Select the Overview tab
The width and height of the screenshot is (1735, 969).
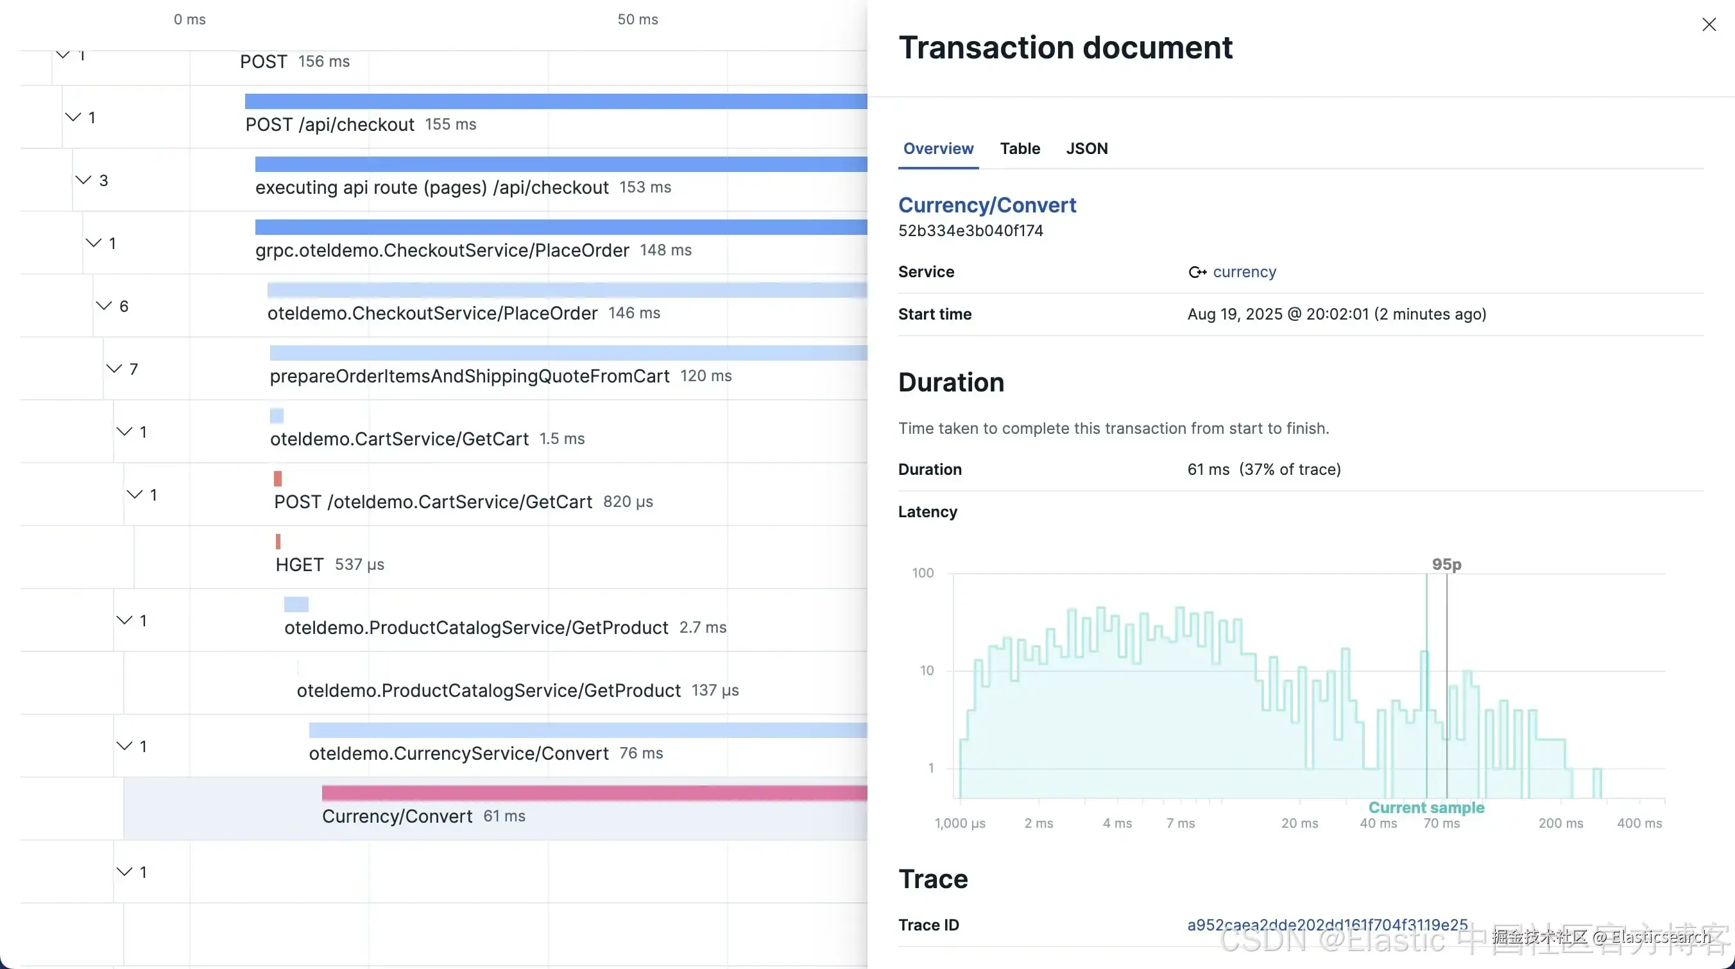click(937, 148)
